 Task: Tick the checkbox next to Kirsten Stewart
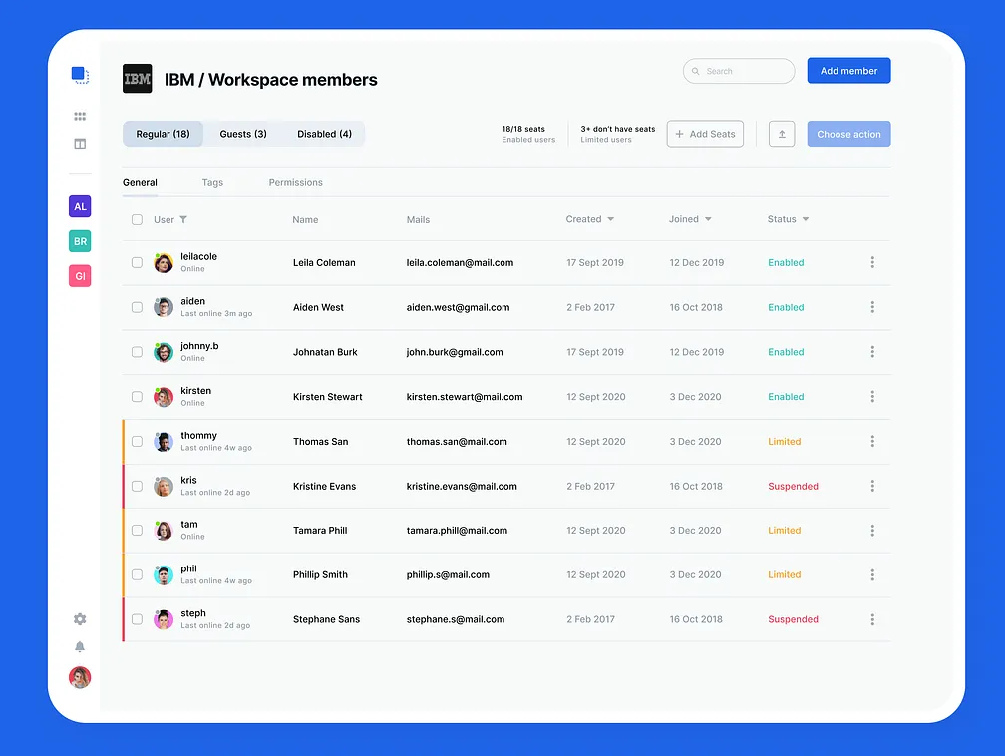point(137,396)
